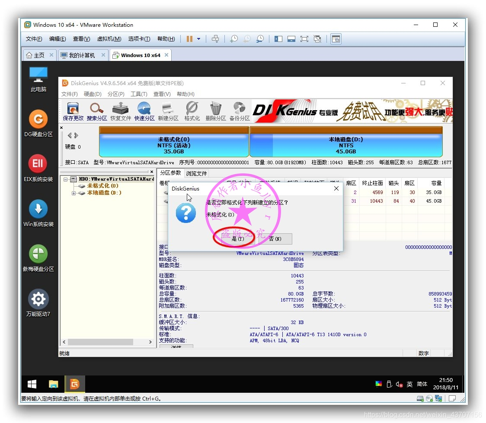Click next disk arrow in disk panel
The image size is (486, 423).
tap(76, 135)
